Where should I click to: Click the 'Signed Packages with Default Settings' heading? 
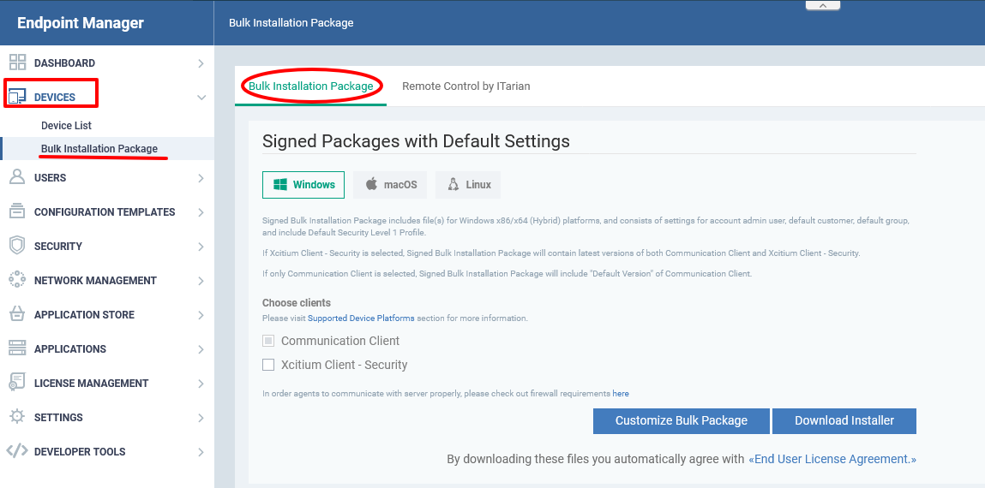coord(416,141)
